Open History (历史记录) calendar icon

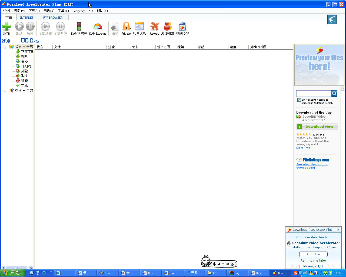point(139,27)
